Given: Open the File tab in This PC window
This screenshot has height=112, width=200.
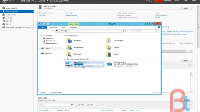Looking at the screenshot, I should [x=42, y=27].
